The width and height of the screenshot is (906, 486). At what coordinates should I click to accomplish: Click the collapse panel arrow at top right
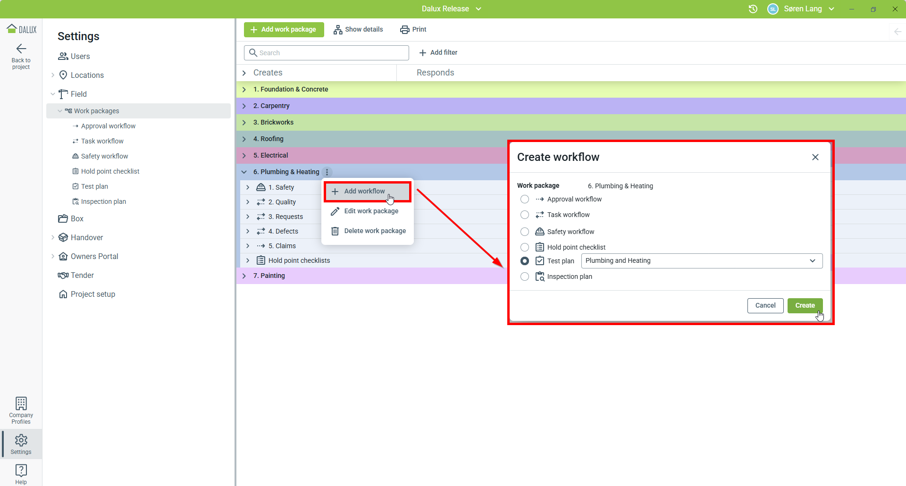click(x=898, y=32)
